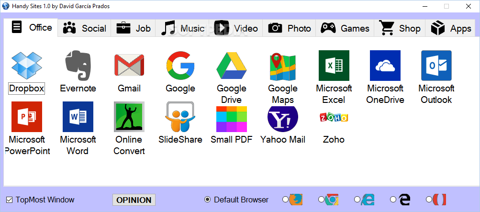Image resolution: width=480 pixels, height=212 pixels.
Task: Open the Google Drive icon
Action: click(x=232, y=66)
